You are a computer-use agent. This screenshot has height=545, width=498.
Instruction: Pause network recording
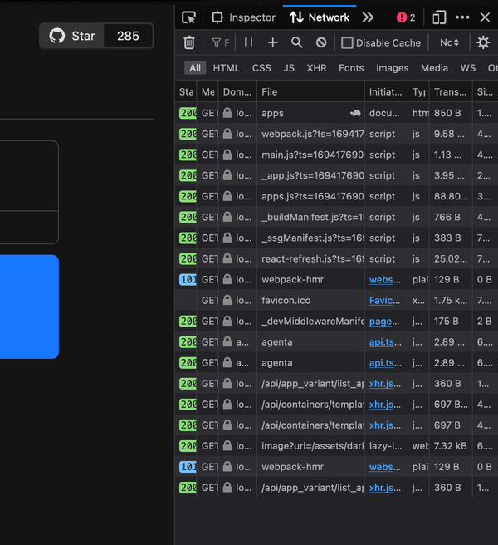248,42
